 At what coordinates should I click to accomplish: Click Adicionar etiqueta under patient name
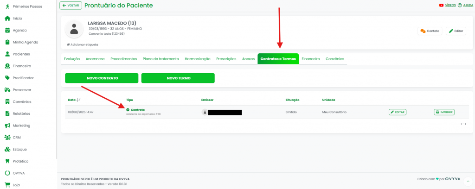[83, 44]
